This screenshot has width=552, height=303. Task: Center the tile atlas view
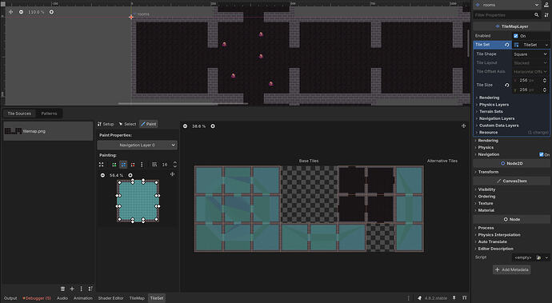click(464, 126)
